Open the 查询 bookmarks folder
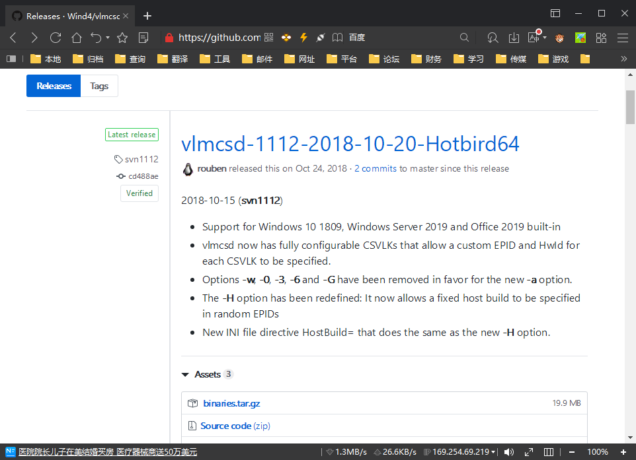Image resolution: width=636 pixels, height=460 pixels. (x=130, y=59)
